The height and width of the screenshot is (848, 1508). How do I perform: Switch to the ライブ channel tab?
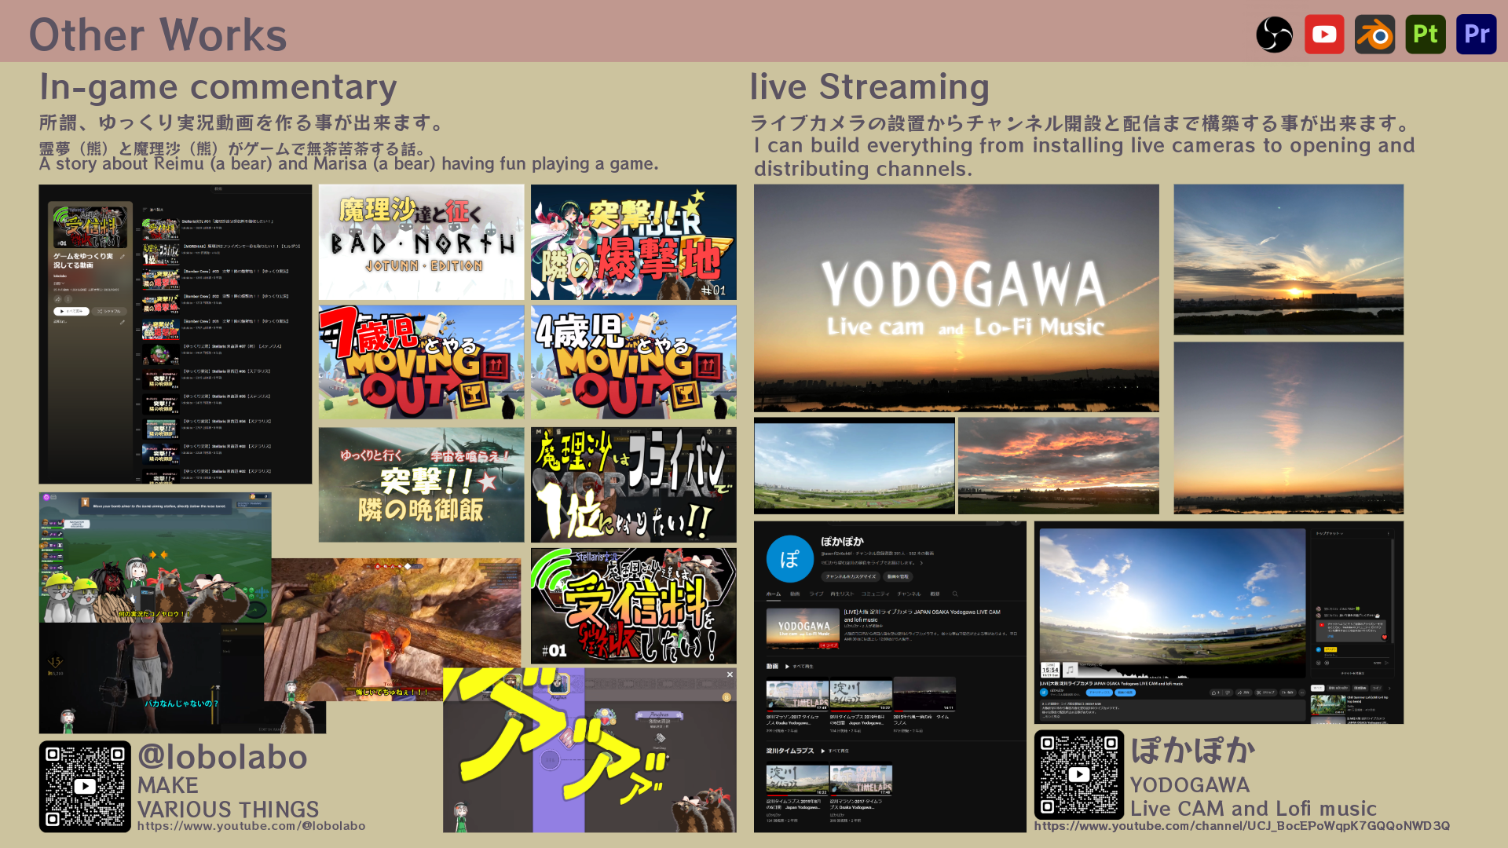tap(816, 594)
